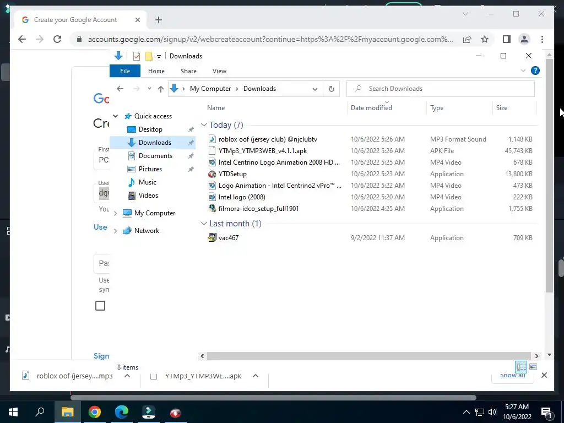
Task: Open the quick access toolbar customize dropdown
Action: 159,57
